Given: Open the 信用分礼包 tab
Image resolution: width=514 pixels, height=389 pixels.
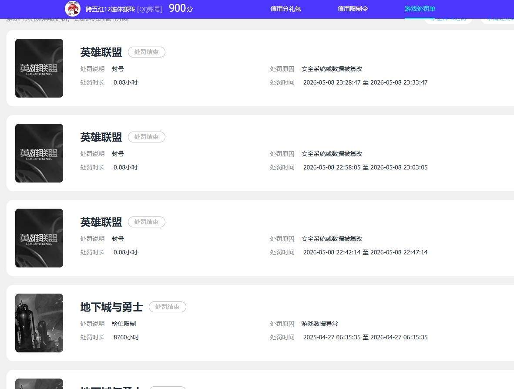Looking at the screenshot, I should click(x=286, y=9).
